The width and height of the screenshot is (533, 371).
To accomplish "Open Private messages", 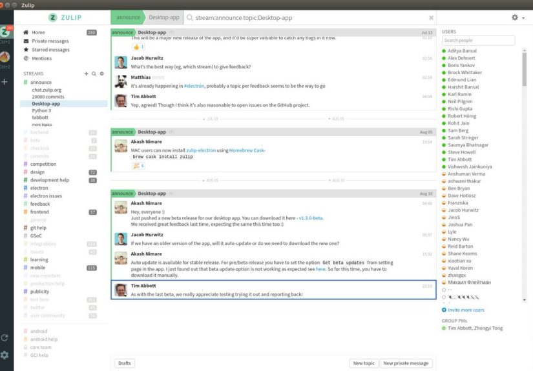I will [x=50, y=41].
